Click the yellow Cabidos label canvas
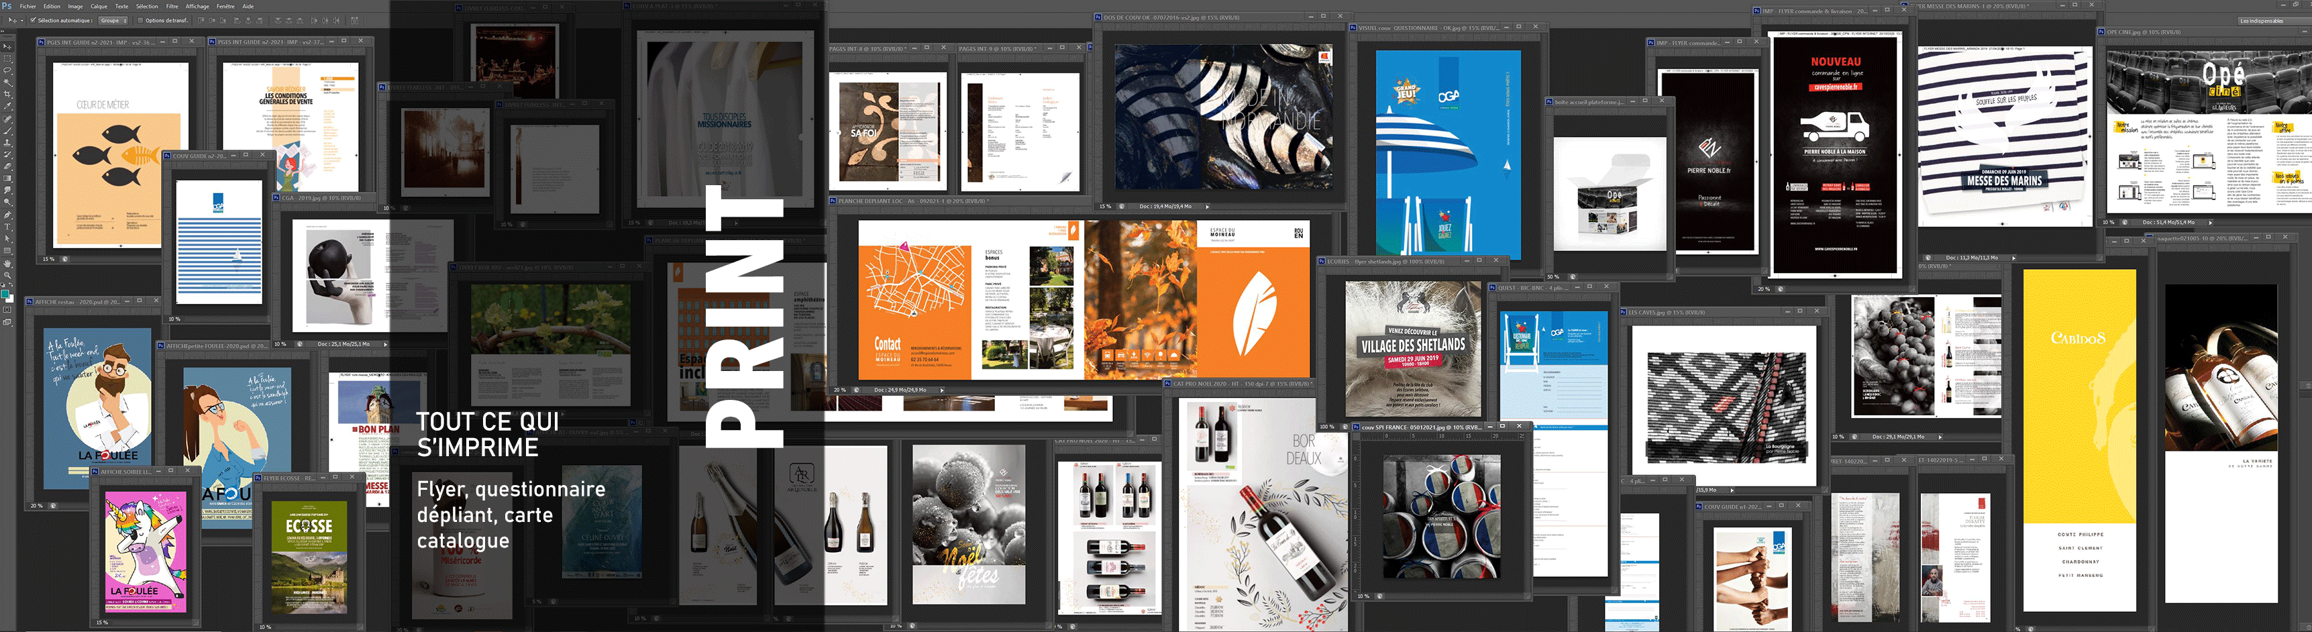The height and width of the screenshot is (632, 2312). pyautogui.click(x=2080, y=440)
